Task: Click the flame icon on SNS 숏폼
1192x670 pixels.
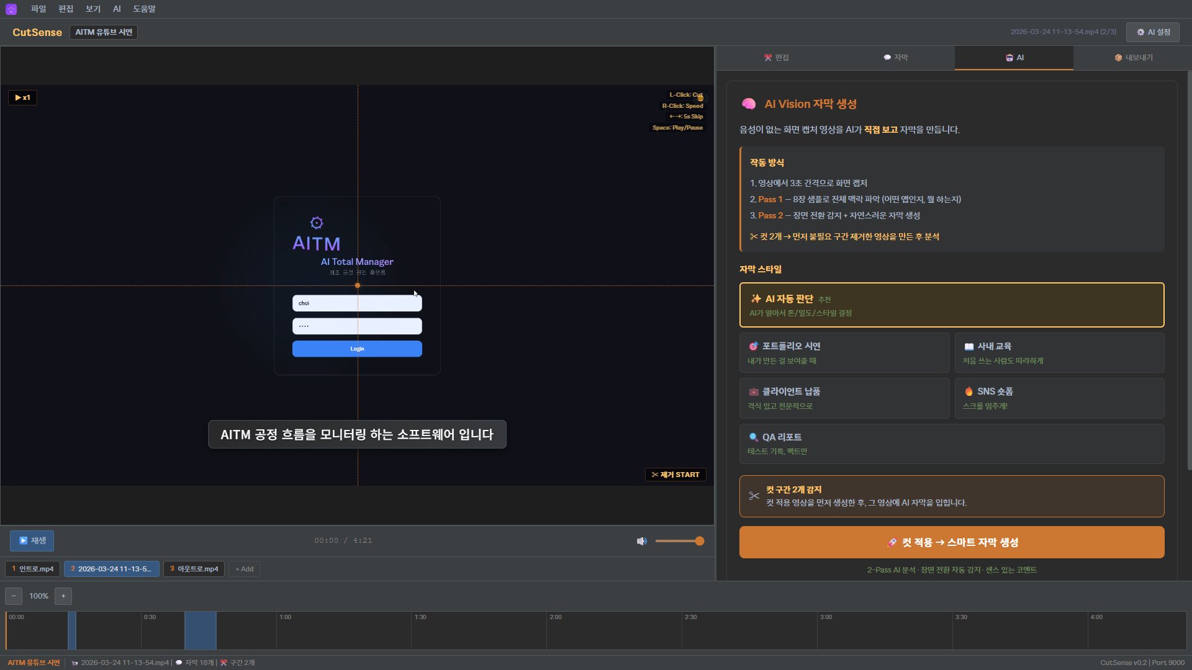Action: pos(968,391)
